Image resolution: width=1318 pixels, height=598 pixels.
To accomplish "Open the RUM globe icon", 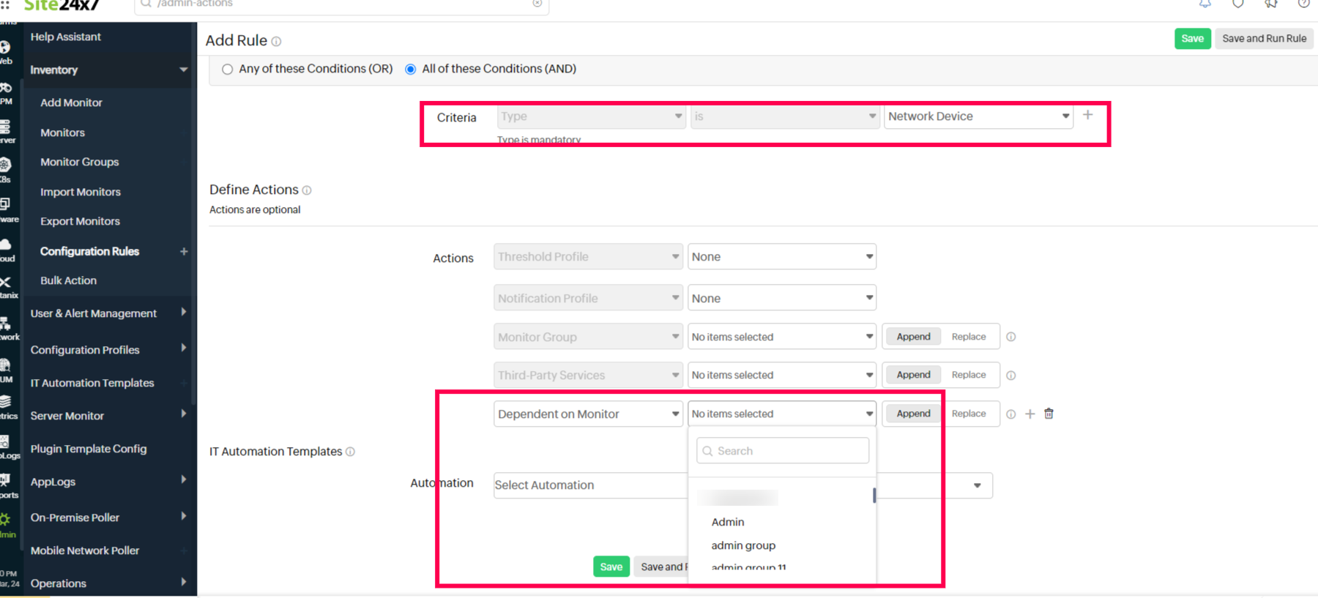I will point(5,365).
